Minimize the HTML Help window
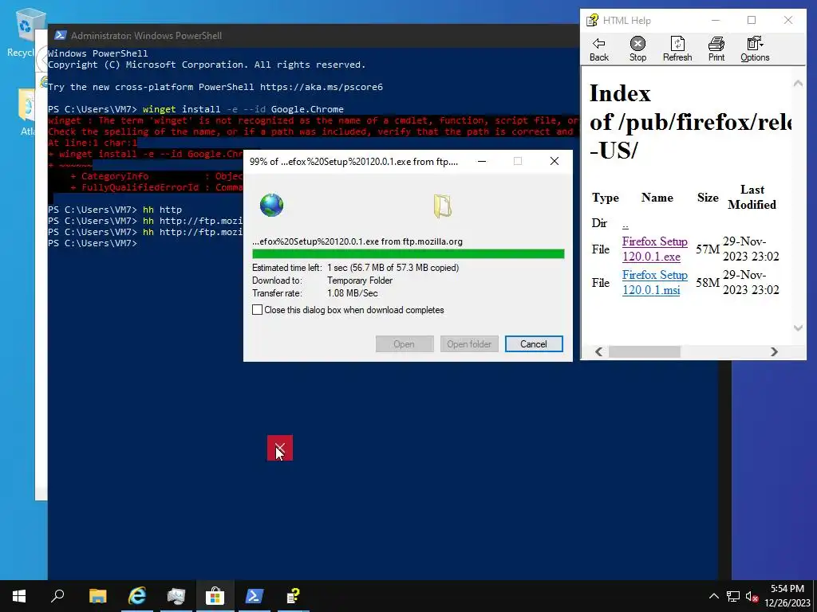Image resolution: width=817 pixels, height=612 pixels. pos(716,20)
